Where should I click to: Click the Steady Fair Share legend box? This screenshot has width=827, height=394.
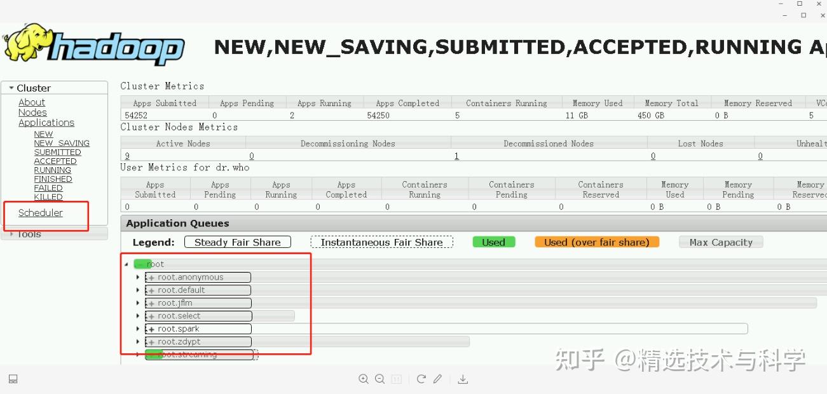click(238, 242)
